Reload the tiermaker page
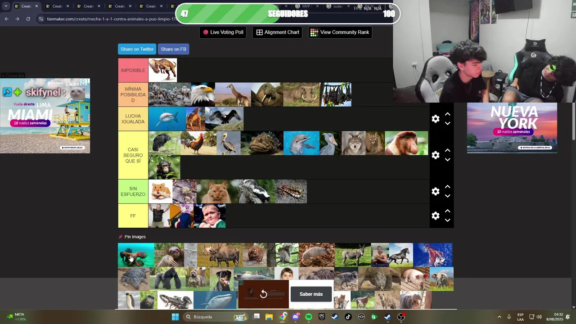The image size is (576, 324). click(x=28, y=19)
